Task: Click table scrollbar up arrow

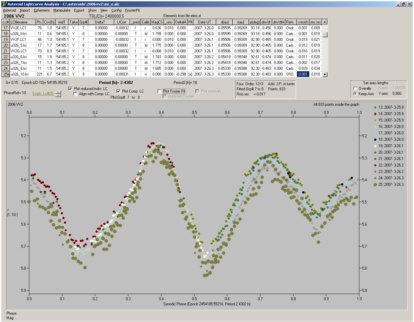Action: [x=325, y=22]
